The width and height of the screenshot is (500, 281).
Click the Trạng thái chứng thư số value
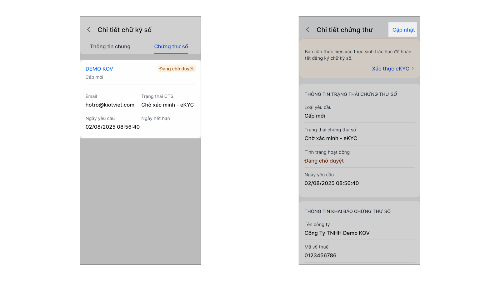331,138
